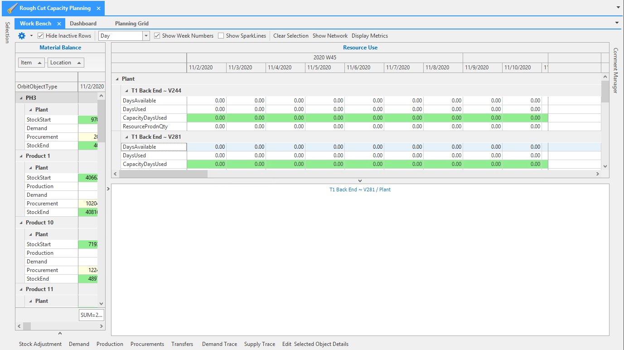Open Supply Trace

point(260,344)
